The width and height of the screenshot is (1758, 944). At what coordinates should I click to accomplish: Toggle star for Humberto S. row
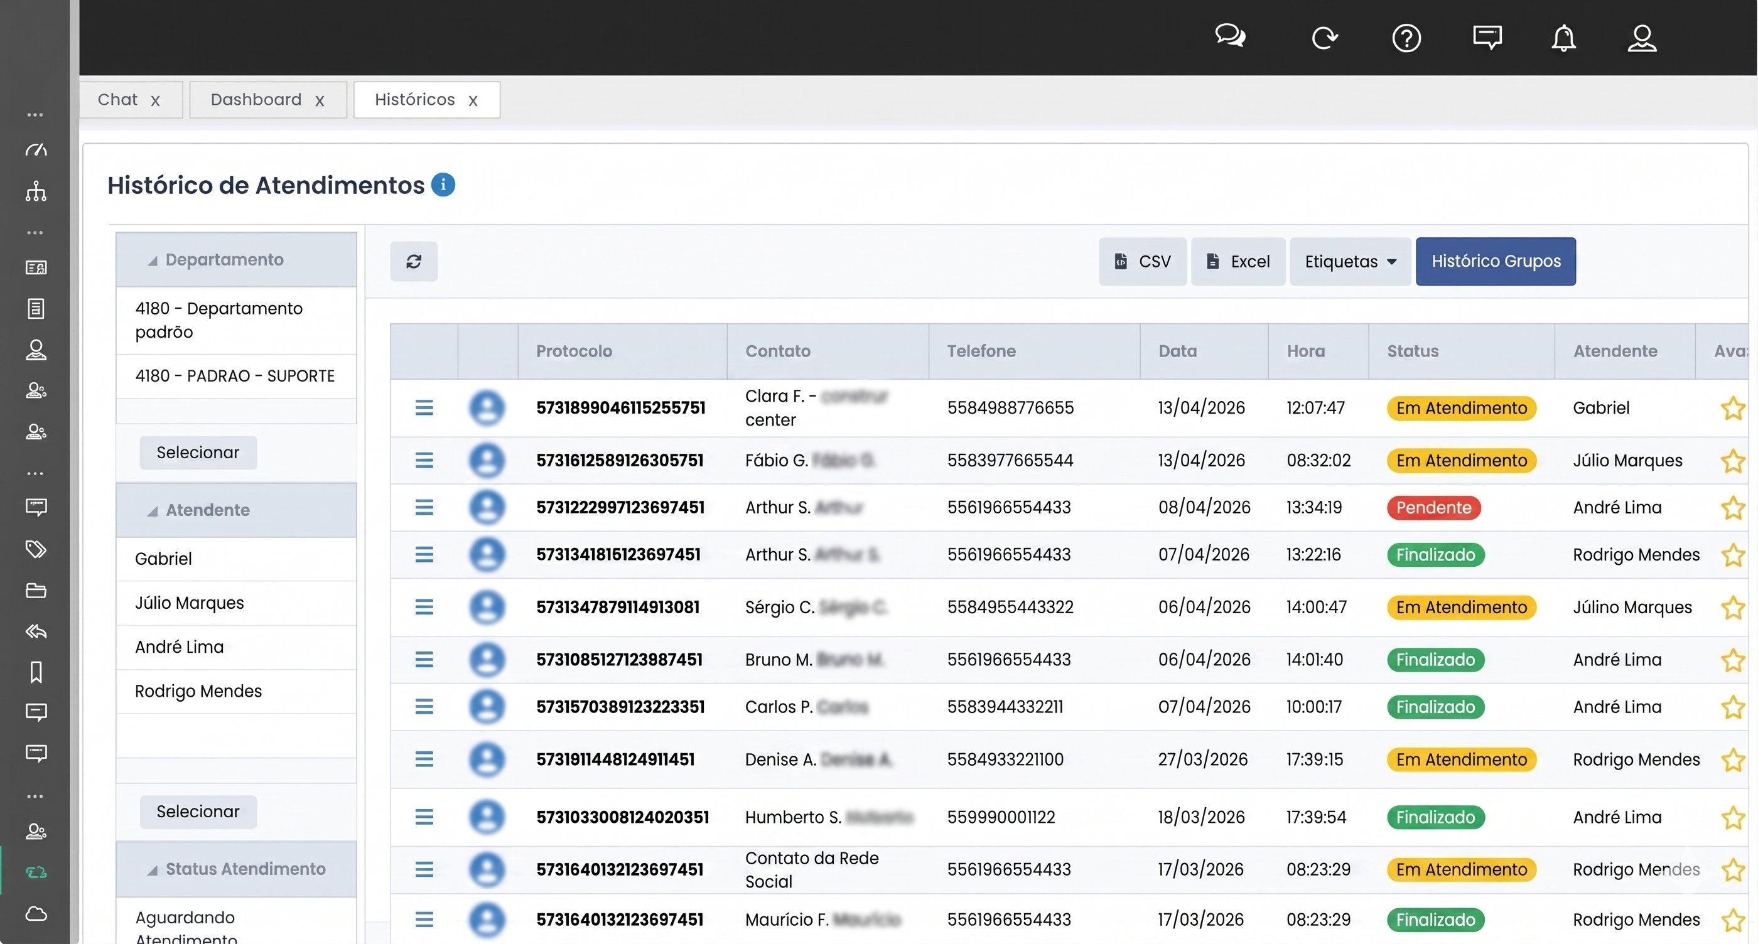1733,817
